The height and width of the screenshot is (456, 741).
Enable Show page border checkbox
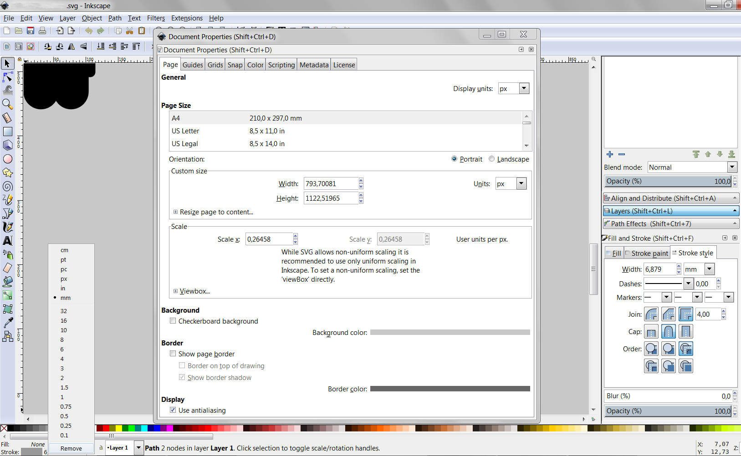[173, 354]
